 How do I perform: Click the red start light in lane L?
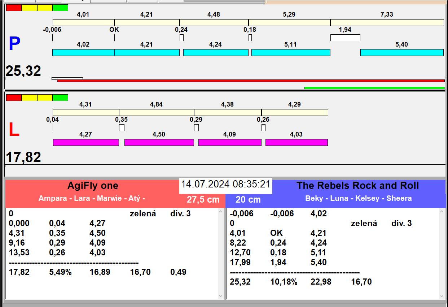pos(14,98)
